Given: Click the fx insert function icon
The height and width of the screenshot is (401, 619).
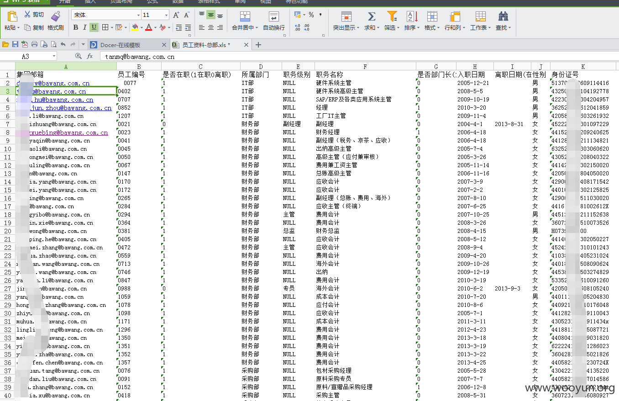Looking at the screenshot, I should [x=90, y=56].
